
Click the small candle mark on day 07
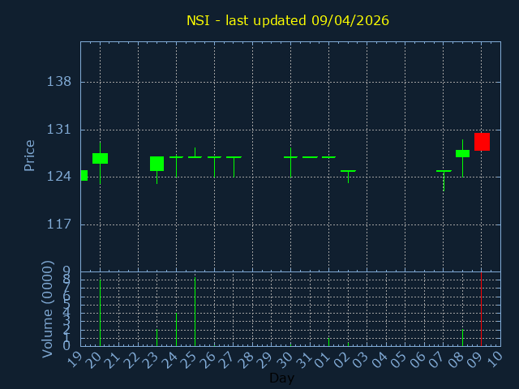point(444,171)
